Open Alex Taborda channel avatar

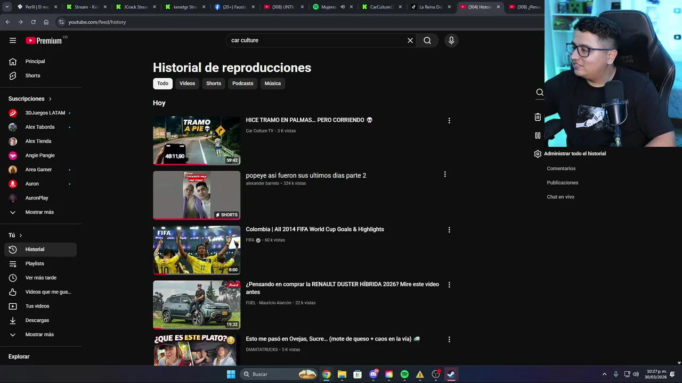(x=13, y=127)
